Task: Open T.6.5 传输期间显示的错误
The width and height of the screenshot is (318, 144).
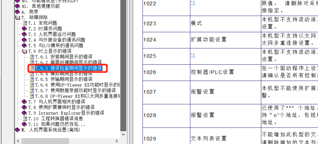Action: coord(64,79)
